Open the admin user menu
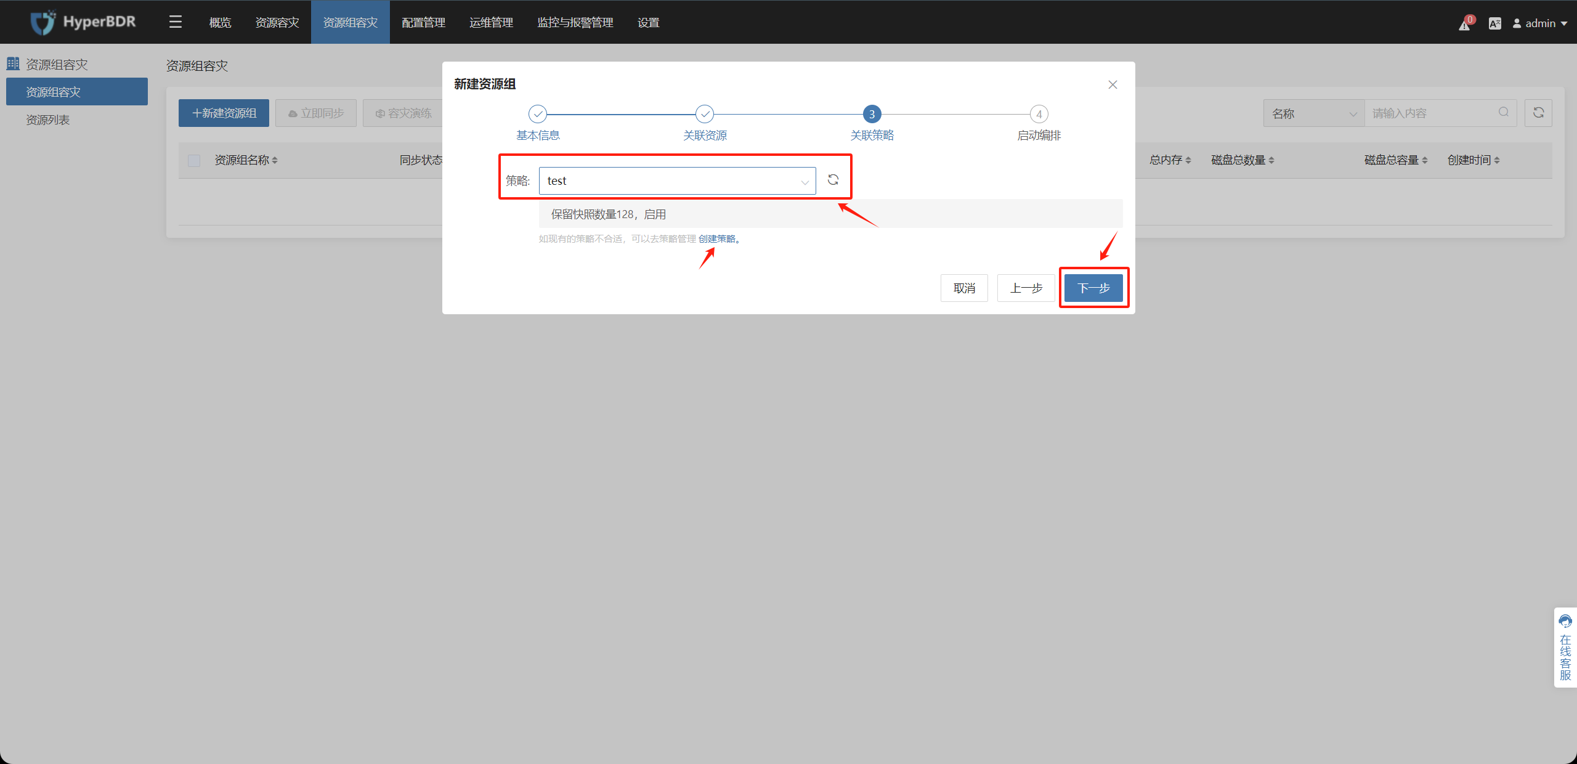1577x764 pixels. point(1540,23)
